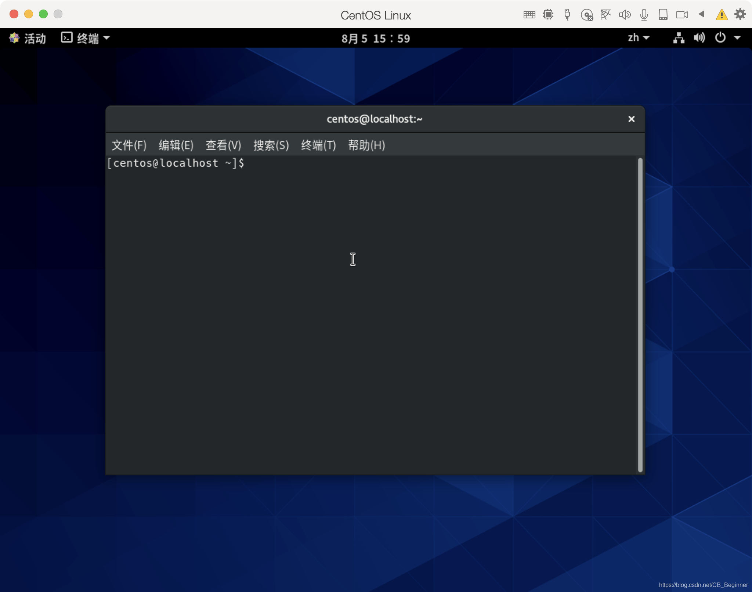Click the [centos@localhost ~]$ prompt line
Screen dimensions: 752x592
176,163
